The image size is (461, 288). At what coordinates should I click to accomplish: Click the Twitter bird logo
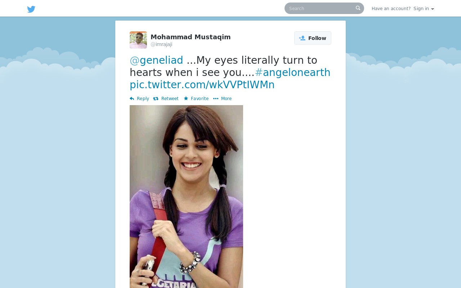coord(31,9)
